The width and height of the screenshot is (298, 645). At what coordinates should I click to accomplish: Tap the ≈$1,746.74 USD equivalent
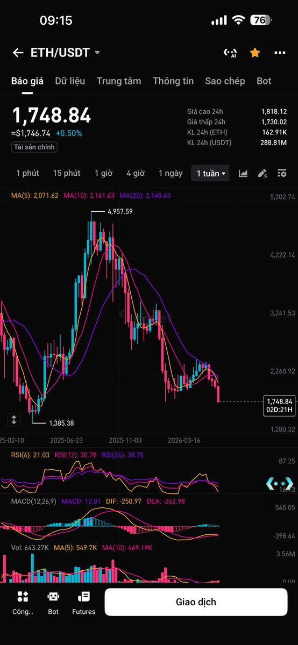[31, 133]
